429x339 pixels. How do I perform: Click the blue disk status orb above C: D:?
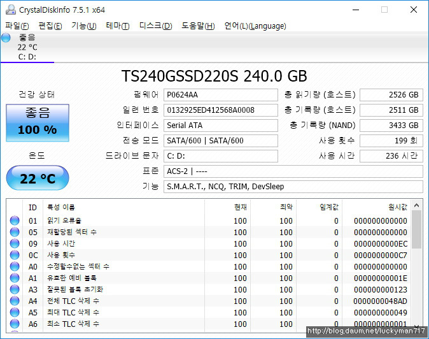6,38
